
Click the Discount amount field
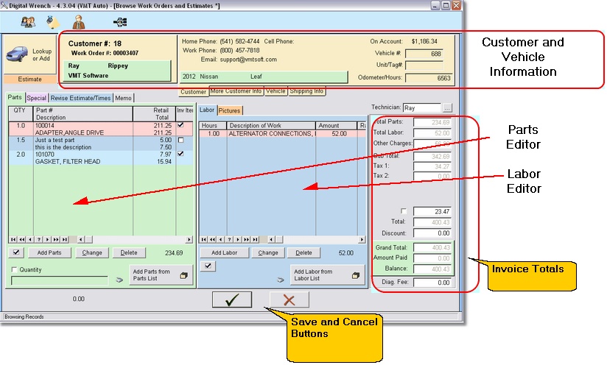(432, 233)
